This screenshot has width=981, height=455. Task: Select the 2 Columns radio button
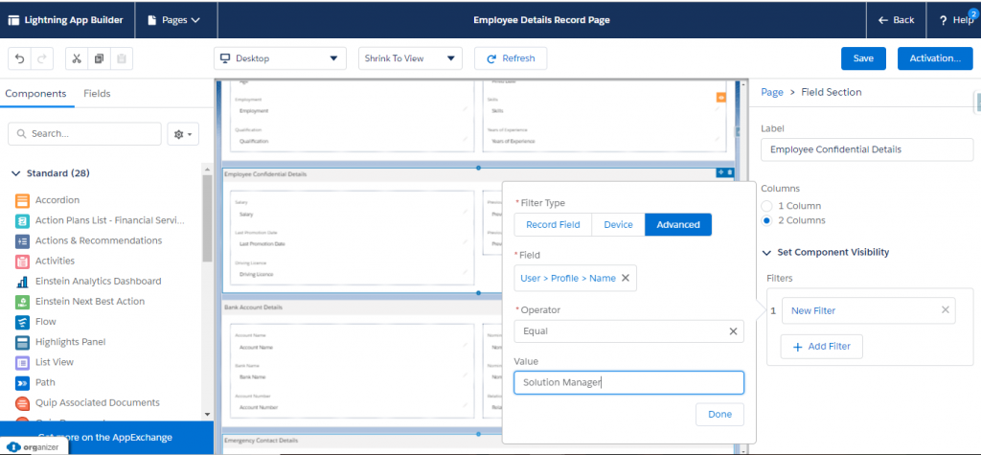[x=767, y=220]
